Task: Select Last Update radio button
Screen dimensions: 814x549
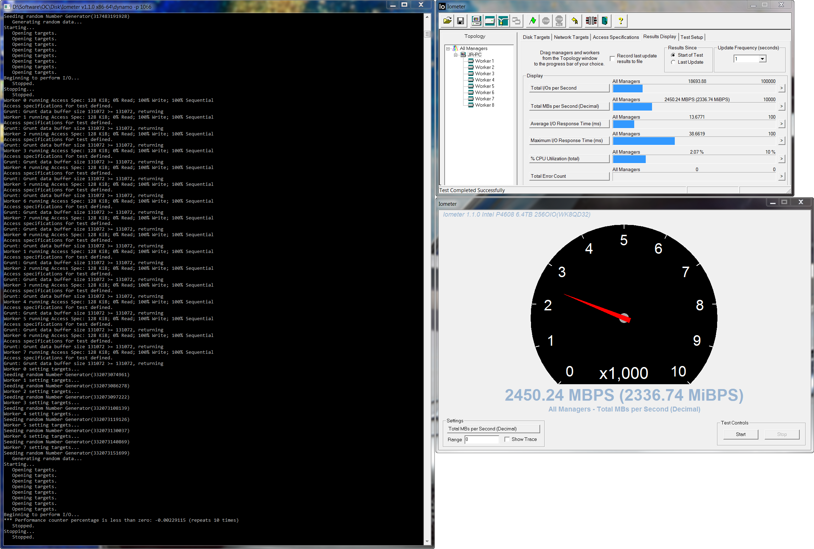Action: [x=673, y=62]
